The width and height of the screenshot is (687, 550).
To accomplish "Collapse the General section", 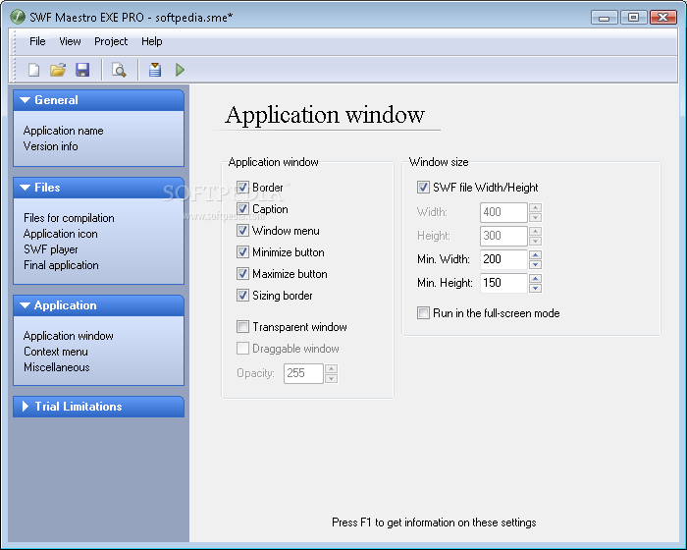I will point(98,100).
